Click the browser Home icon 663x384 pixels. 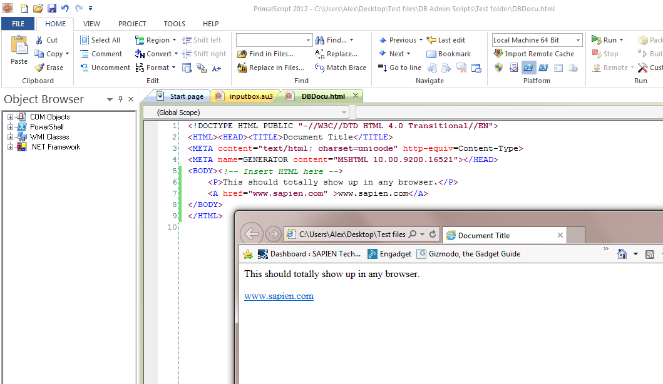pos(622,254)
